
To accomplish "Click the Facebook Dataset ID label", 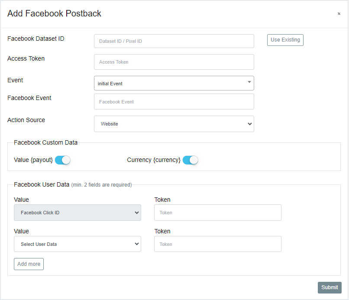I will click(x=36, y=39).
